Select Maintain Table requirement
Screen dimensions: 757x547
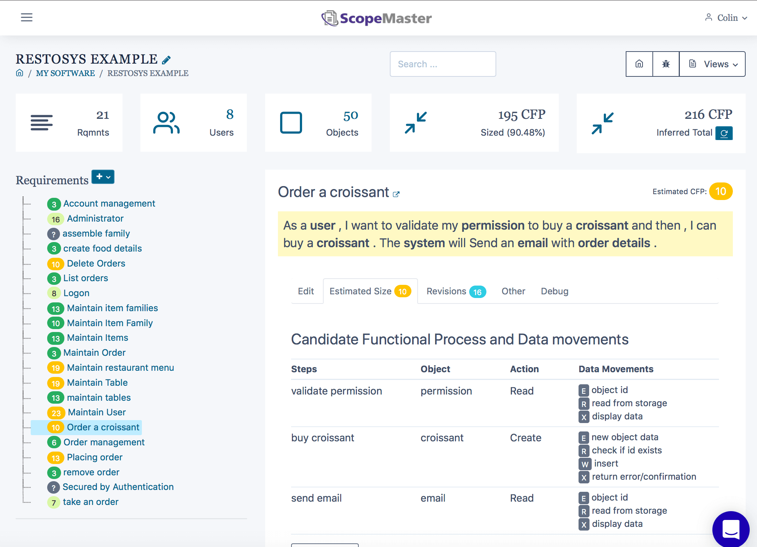(x=97, y=382)
